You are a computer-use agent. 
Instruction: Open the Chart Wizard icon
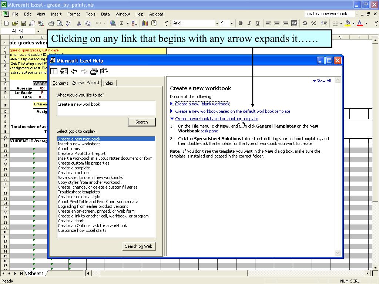pyautogui.click(x=145, y=23)
